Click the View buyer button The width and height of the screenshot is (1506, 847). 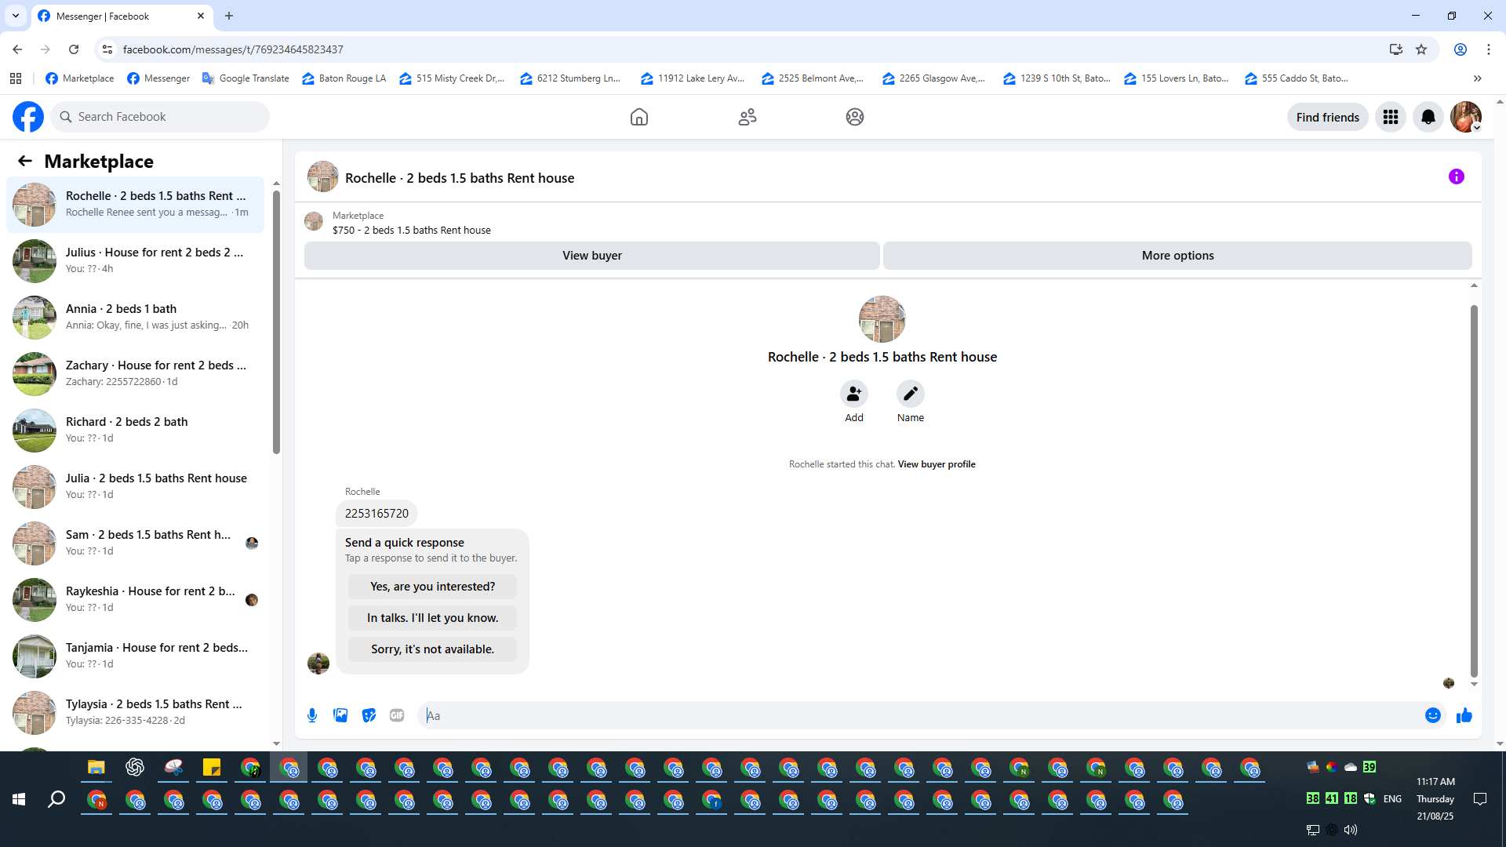tap(591, 256)
